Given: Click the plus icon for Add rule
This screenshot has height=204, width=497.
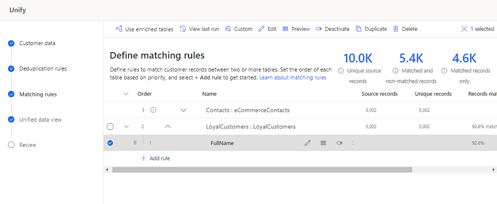Looking at the screenshot, I should click(144, 158).
